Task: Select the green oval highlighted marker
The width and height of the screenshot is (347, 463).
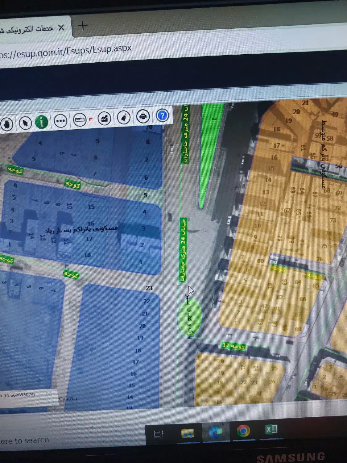Action: tap(190, 316)
